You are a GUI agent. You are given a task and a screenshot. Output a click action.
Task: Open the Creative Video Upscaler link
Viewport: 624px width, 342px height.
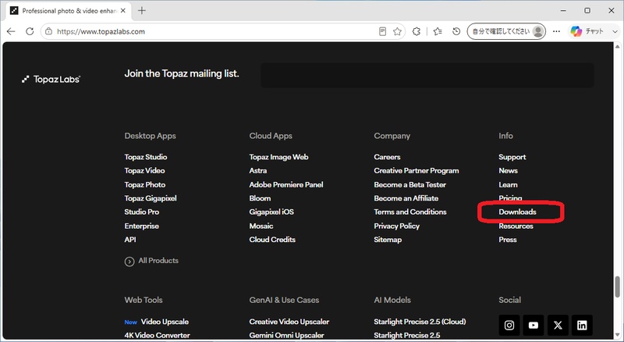pyautogui.click(x=289, y=322)
